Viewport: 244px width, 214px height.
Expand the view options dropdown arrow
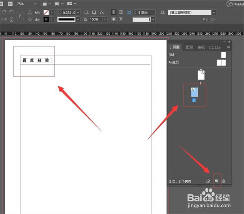pos(50,4)
